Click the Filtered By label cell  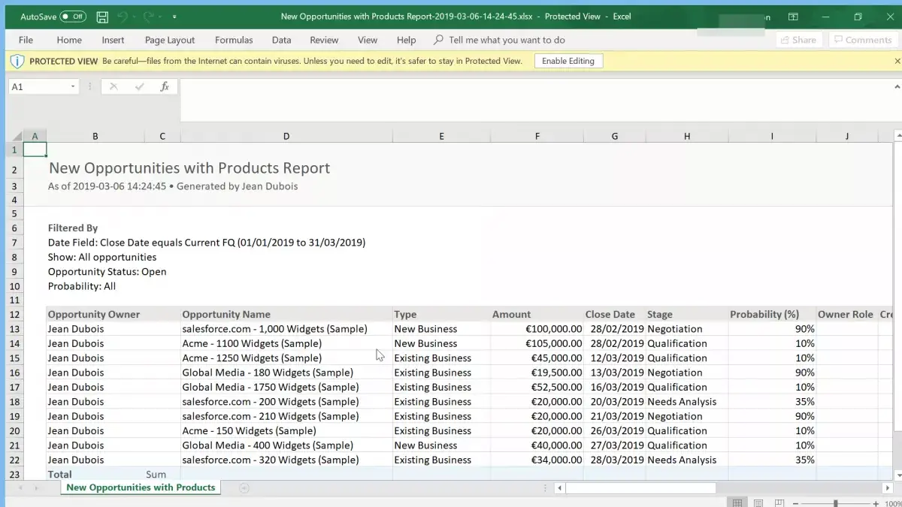[73, 228]
